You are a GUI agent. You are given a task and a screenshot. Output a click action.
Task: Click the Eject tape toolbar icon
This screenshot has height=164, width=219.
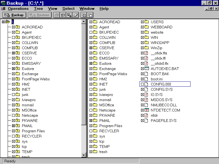tap(70, 15)
